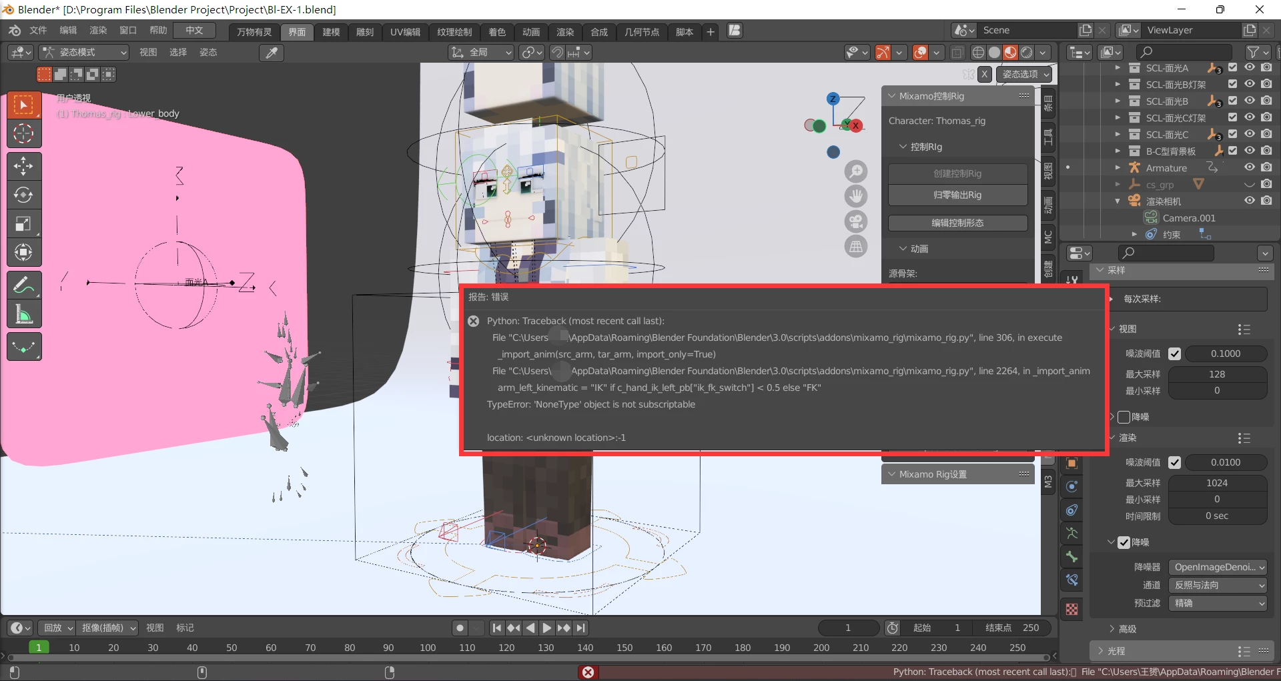This screenshot has height=681, width=1281.
Task: Open the Object properties tab icon
Action: click(1072, 464)
